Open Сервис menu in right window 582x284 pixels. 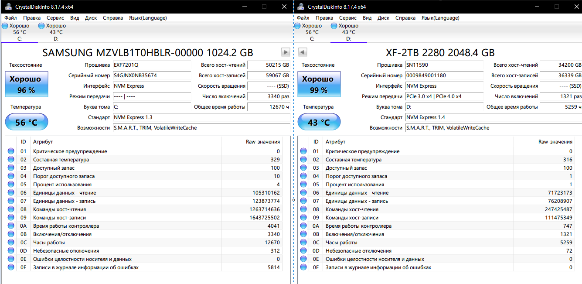pos(347,18)
